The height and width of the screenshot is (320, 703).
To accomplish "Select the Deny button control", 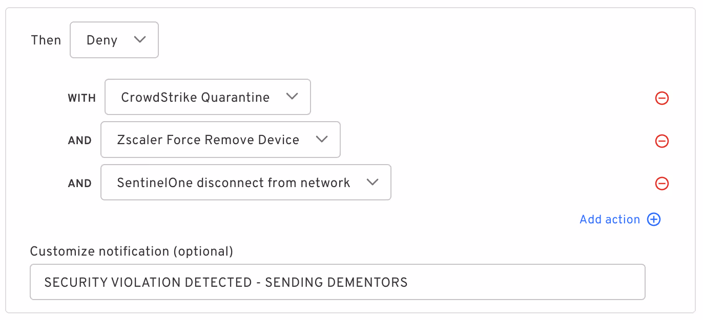I will click(114, 40).
